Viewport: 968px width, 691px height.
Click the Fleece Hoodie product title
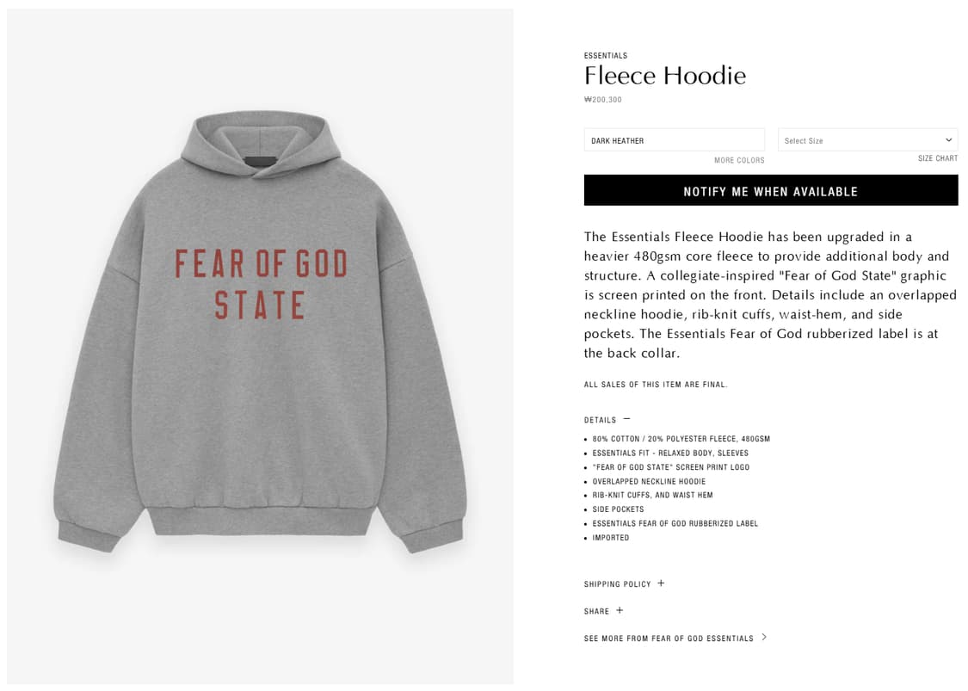point(664,76)
